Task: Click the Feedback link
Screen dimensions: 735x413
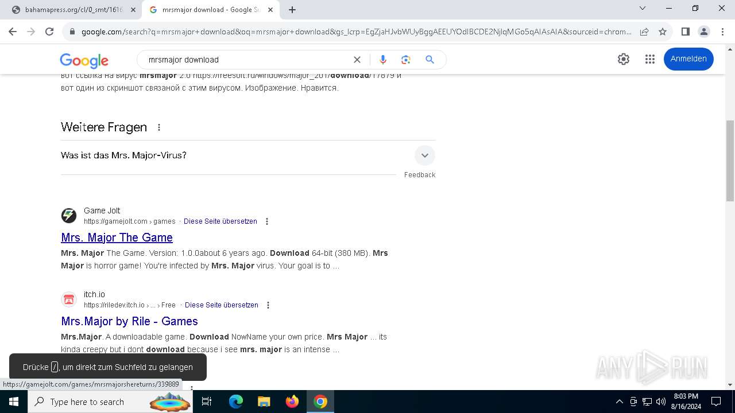Action: coord(420,175)
